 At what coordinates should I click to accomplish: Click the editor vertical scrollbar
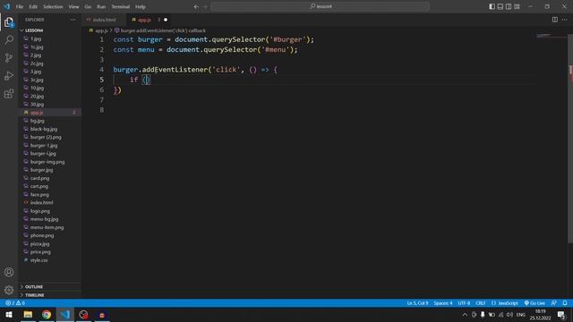click(570, 139)
